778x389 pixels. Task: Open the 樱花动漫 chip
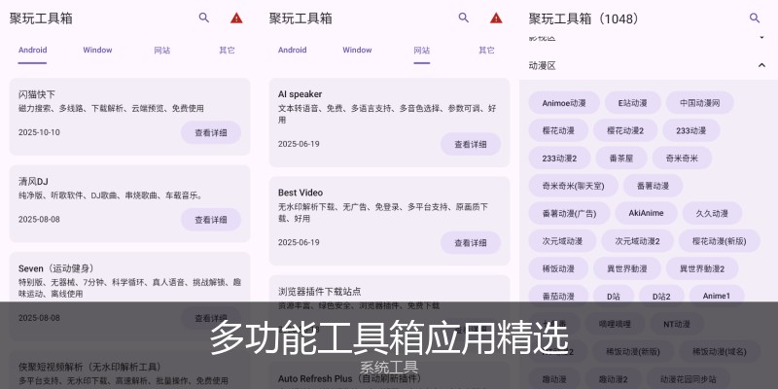pos(558,130)
